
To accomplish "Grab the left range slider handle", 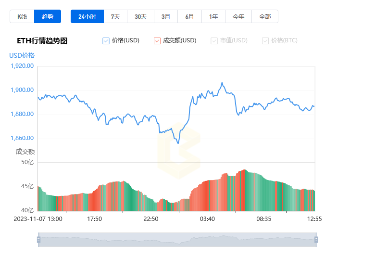I will (x=39, y=240).
